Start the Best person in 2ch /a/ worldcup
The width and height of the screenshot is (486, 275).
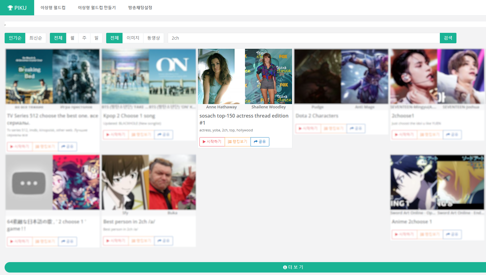click(116, 241)
